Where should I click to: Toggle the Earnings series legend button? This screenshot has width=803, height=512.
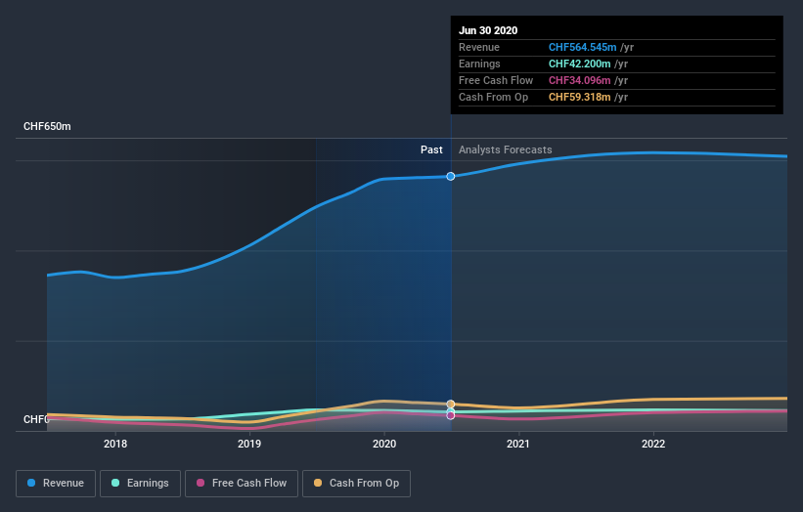140,484
